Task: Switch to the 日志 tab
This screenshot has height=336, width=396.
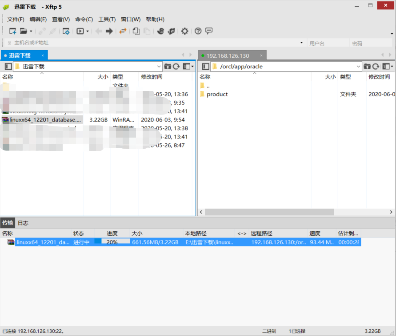Action: coord(23,223)
